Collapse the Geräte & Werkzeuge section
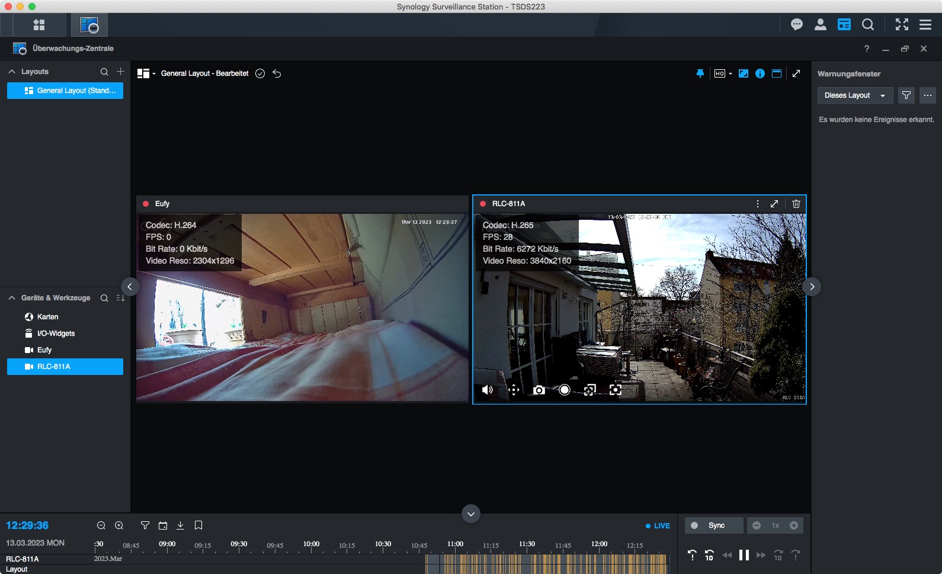The image size is (942, 574). coord(12,298)
